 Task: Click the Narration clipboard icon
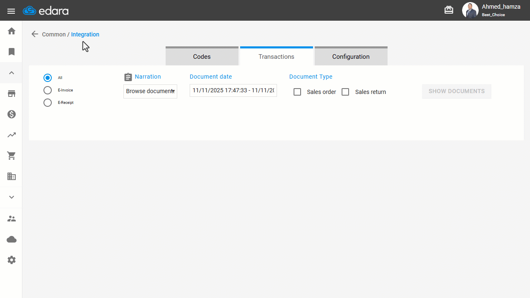coord(128,77)
